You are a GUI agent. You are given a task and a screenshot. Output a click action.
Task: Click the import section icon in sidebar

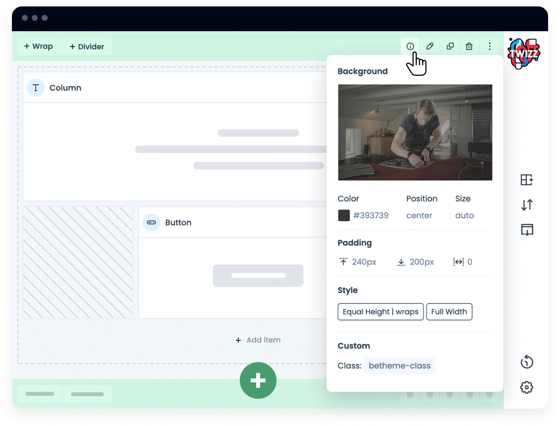pyautogui.click(x=527, y=229)
